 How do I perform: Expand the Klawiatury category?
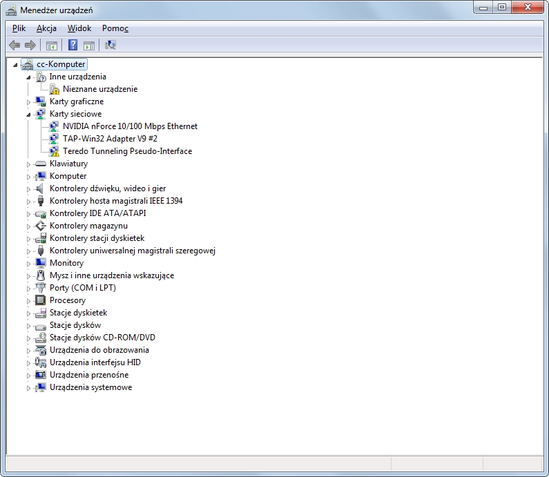point(28,164)
